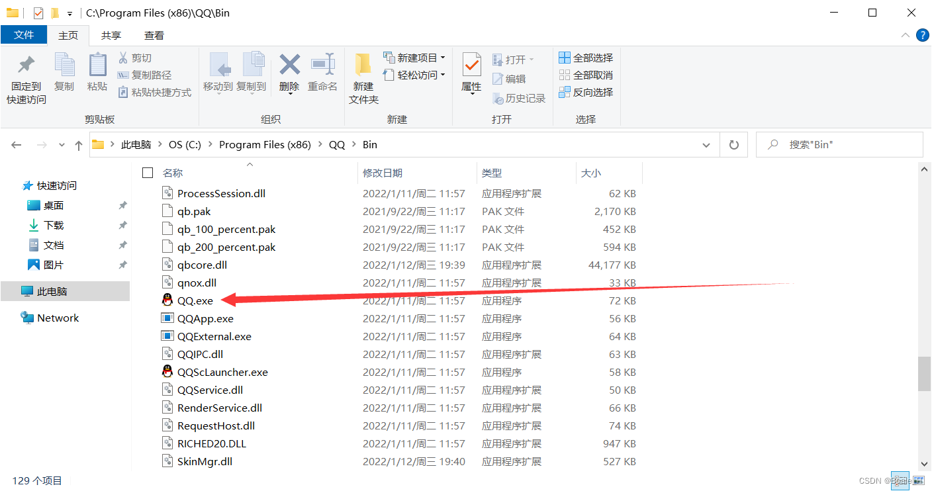The width and height of the screenshot is (932, 491).
Task: Switch to large icons view in status bar
Action: 919,481
